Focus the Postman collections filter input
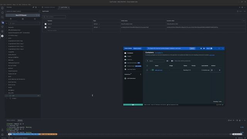Viewport: 247px width, 139px height. click(24, 24)
